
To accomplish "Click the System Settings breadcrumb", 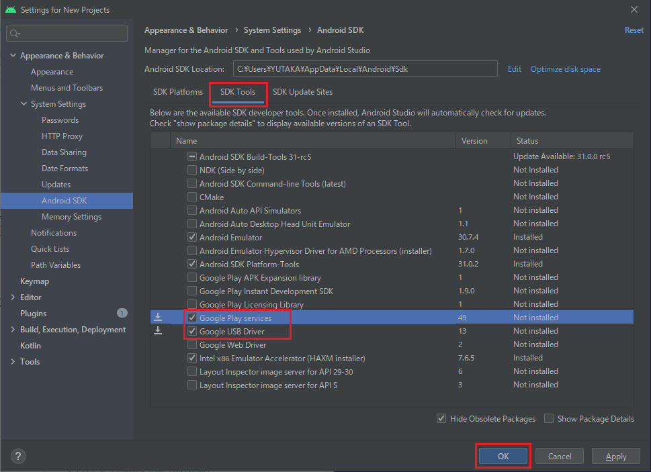I will (x=272, y=30).
